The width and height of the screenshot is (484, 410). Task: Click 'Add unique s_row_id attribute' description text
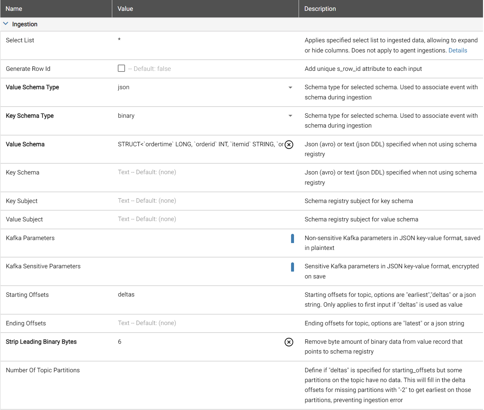[363, 69]
